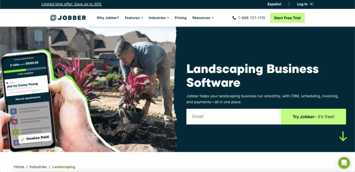Switch language to Español
Viewport: 355px width, 172px height.
274,4
